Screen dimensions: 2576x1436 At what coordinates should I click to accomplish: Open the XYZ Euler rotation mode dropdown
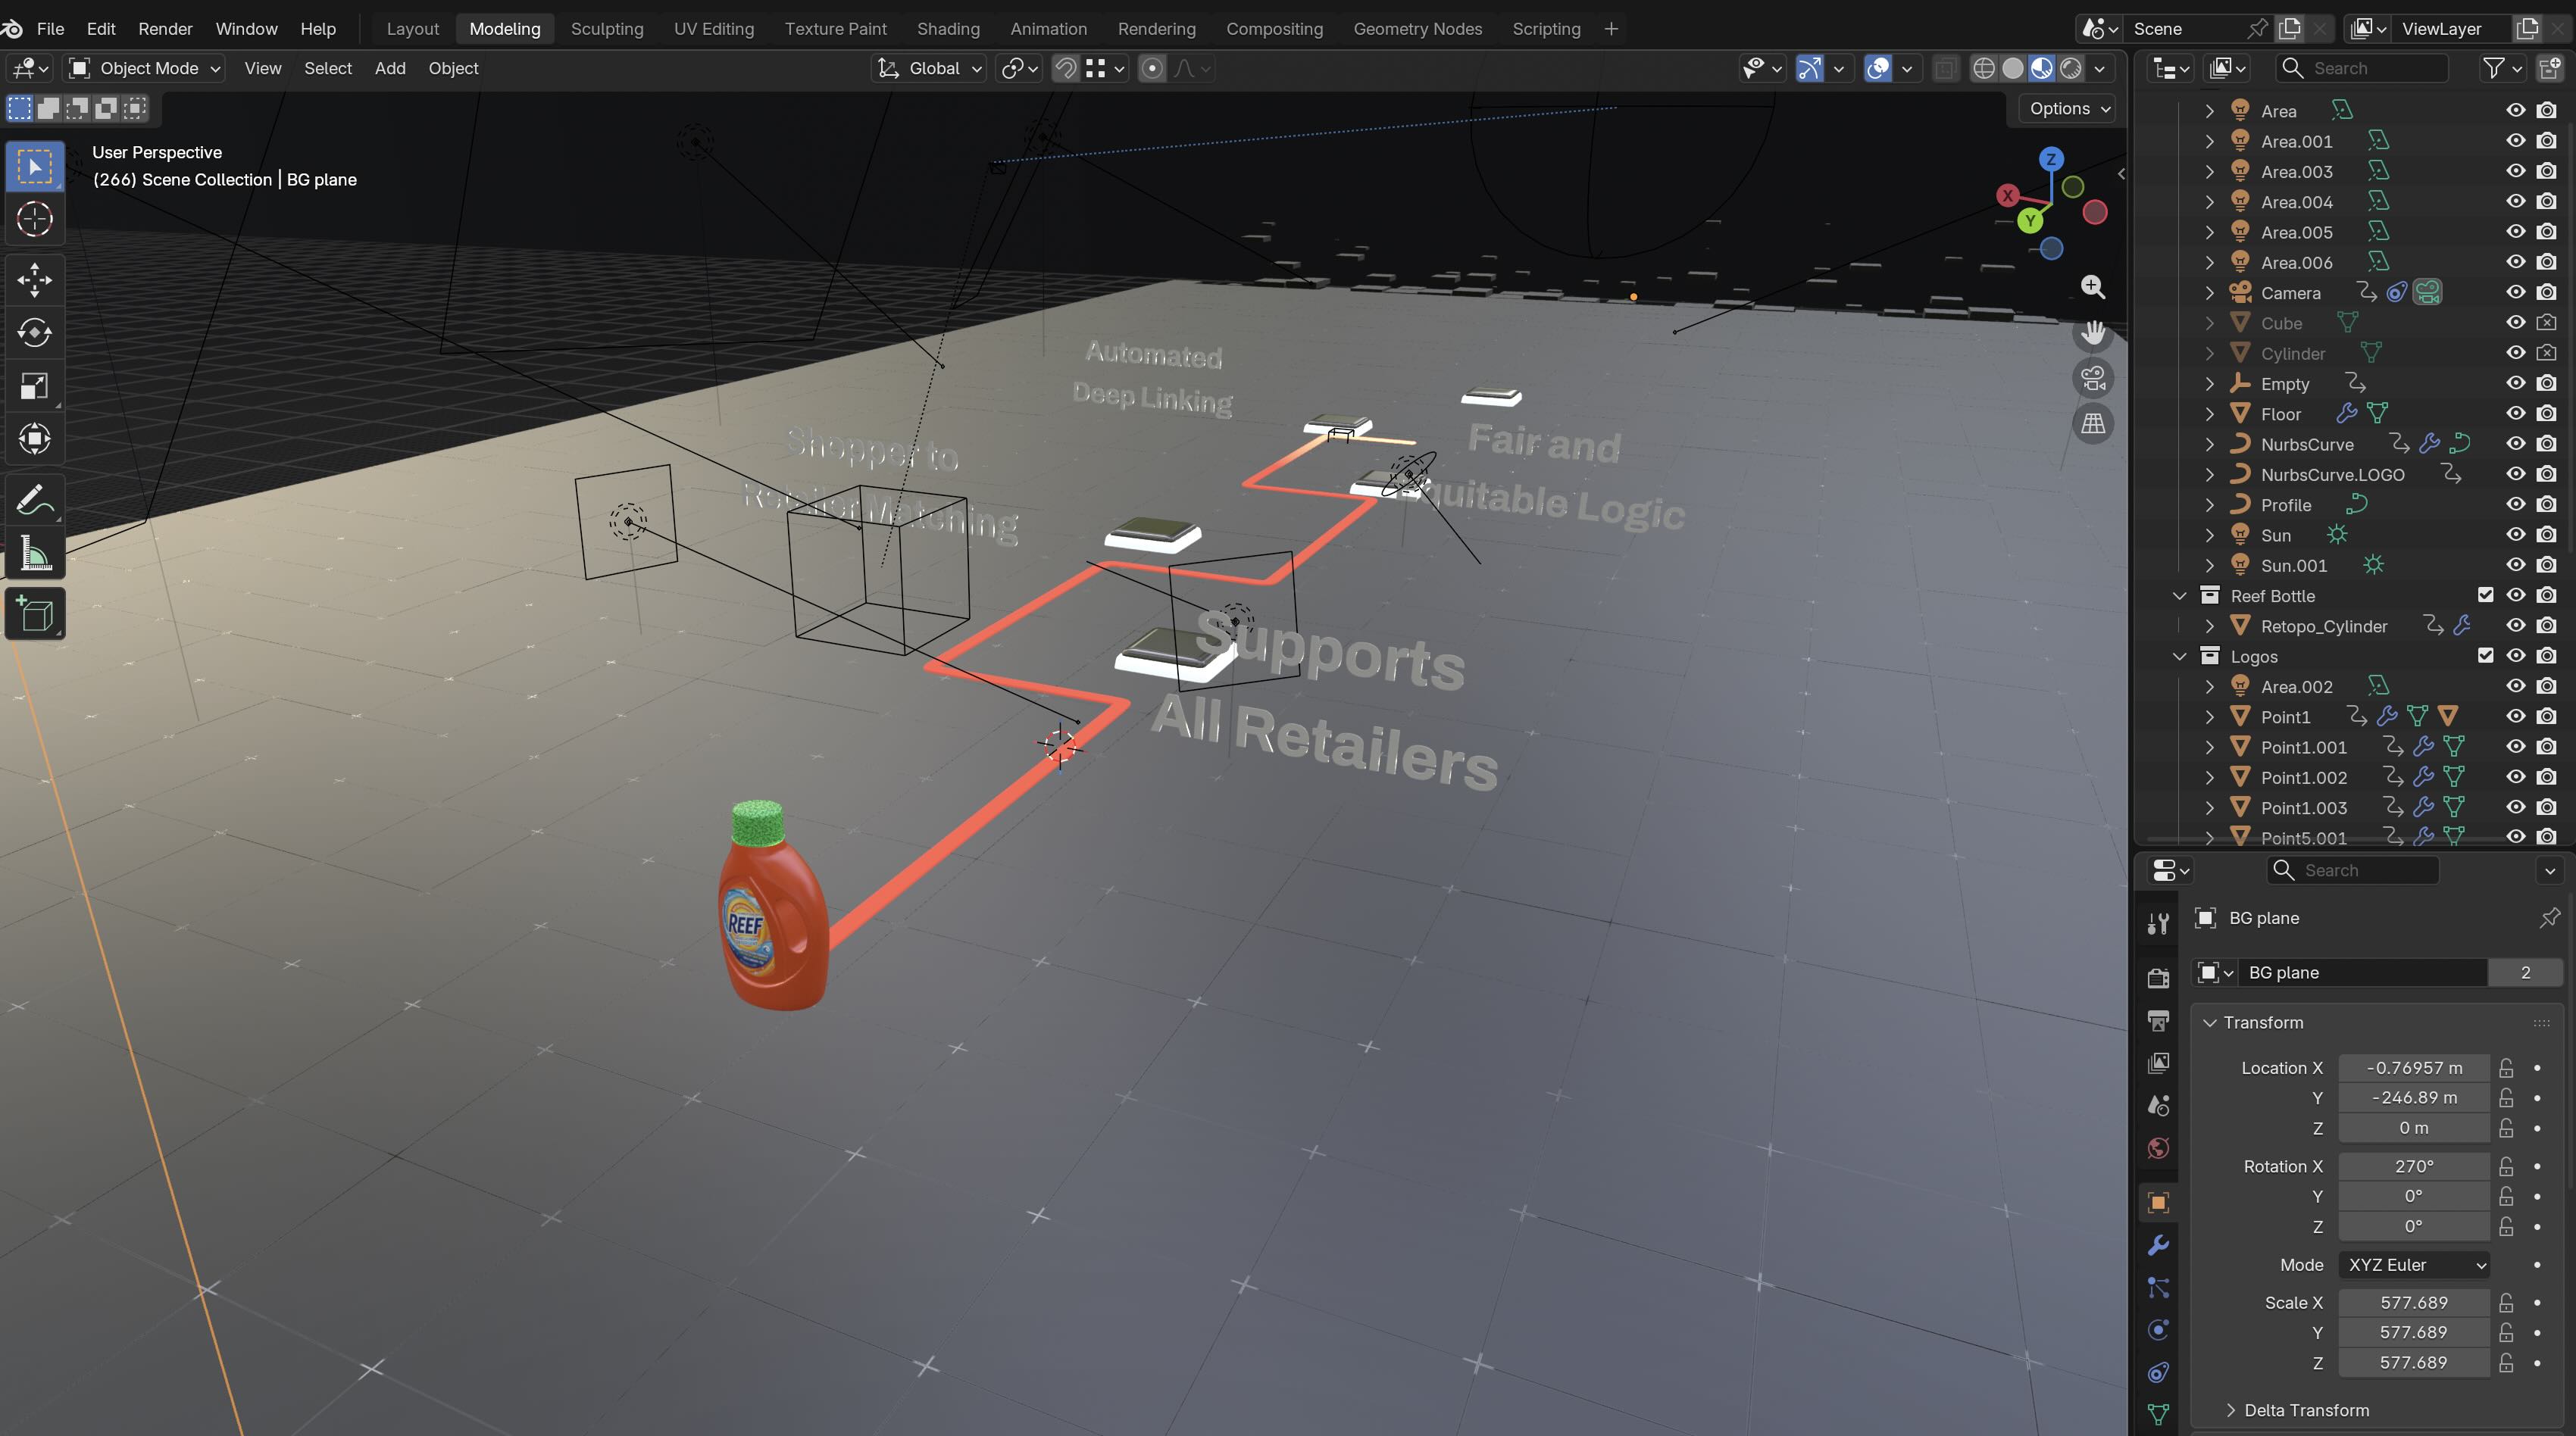tap(2414, 1265)
